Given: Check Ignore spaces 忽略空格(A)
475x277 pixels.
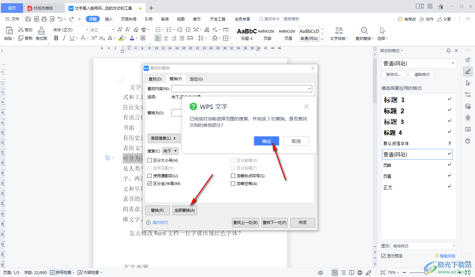Looking at the screenshot, I should click(233, 183).
